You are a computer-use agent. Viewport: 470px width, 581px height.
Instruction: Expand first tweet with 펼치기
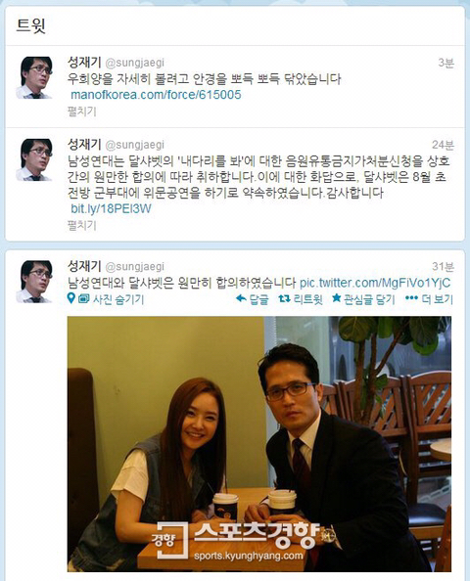(x=82, y=112)
